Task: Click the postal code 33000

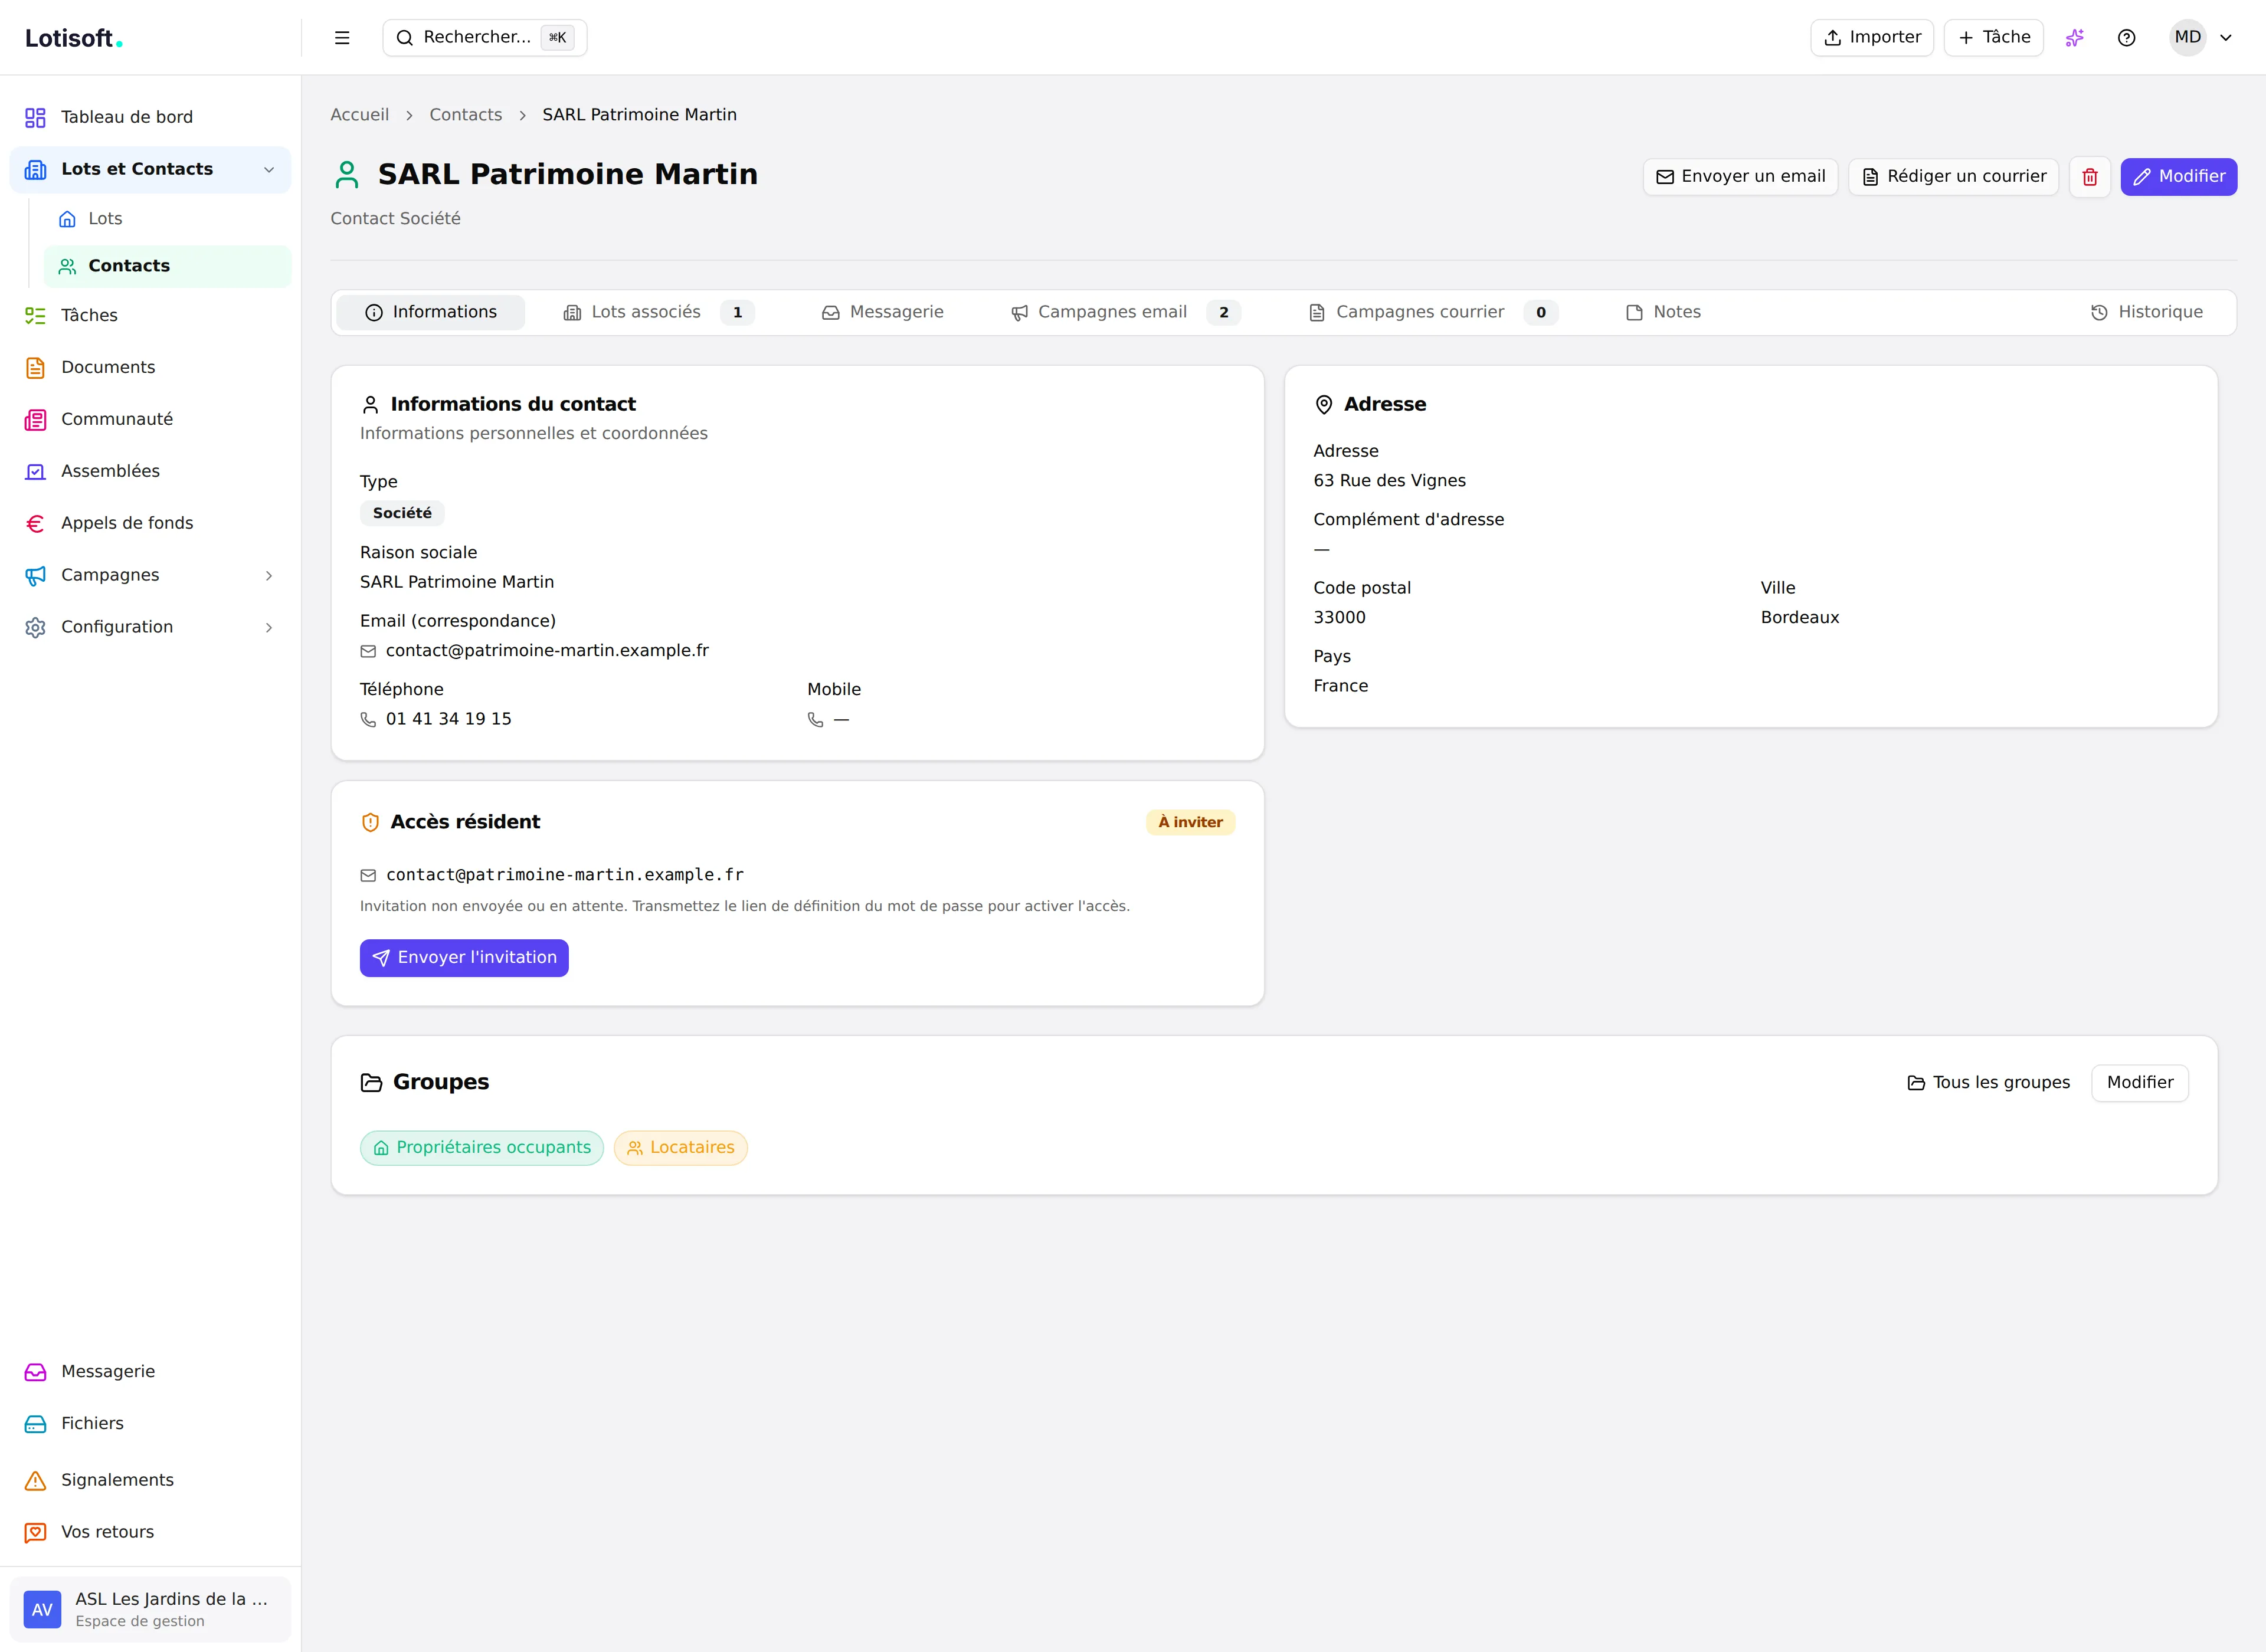Action: (x=1340, y=618)
